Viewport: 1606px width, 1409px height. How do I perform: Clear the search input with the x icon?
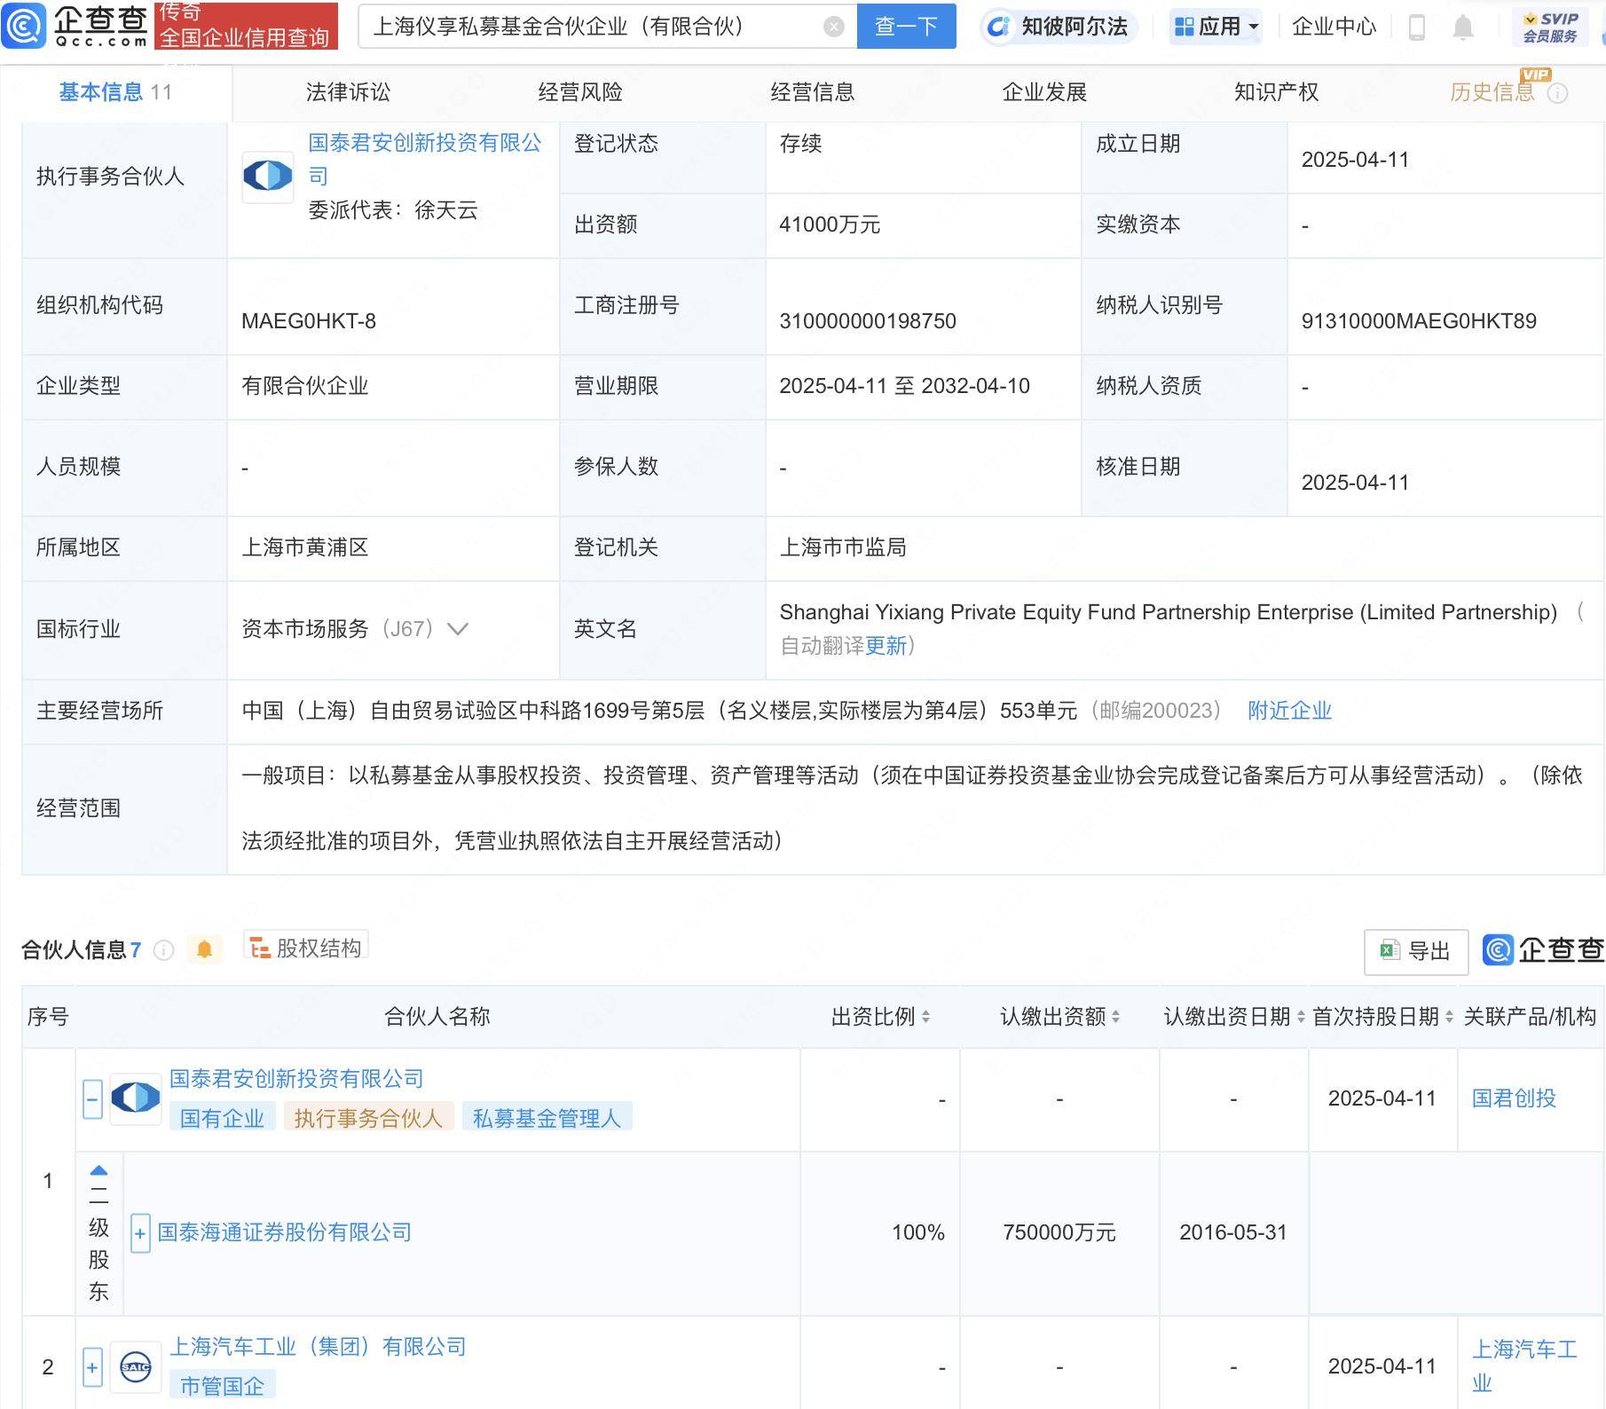832,27
